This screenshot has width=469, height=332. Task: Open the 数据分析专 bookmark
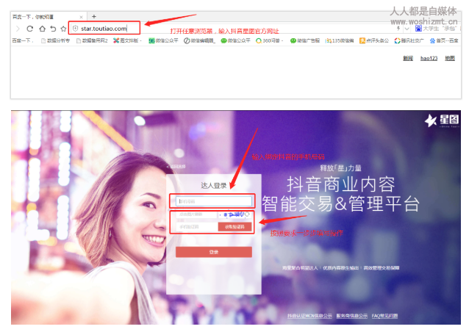coord(56,40)
